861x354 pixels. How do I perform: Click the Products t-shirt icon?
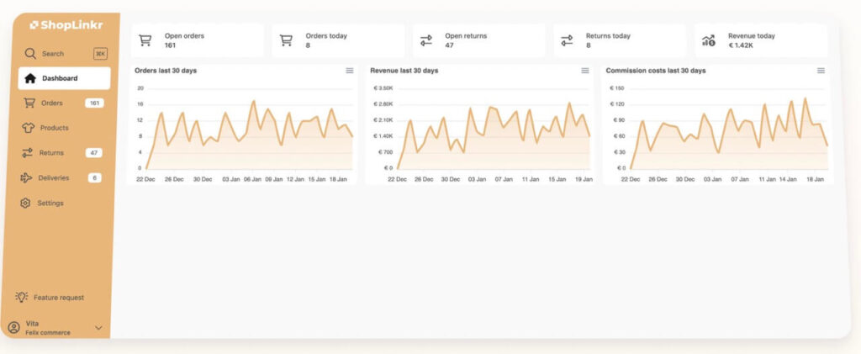tap(26, 128)
